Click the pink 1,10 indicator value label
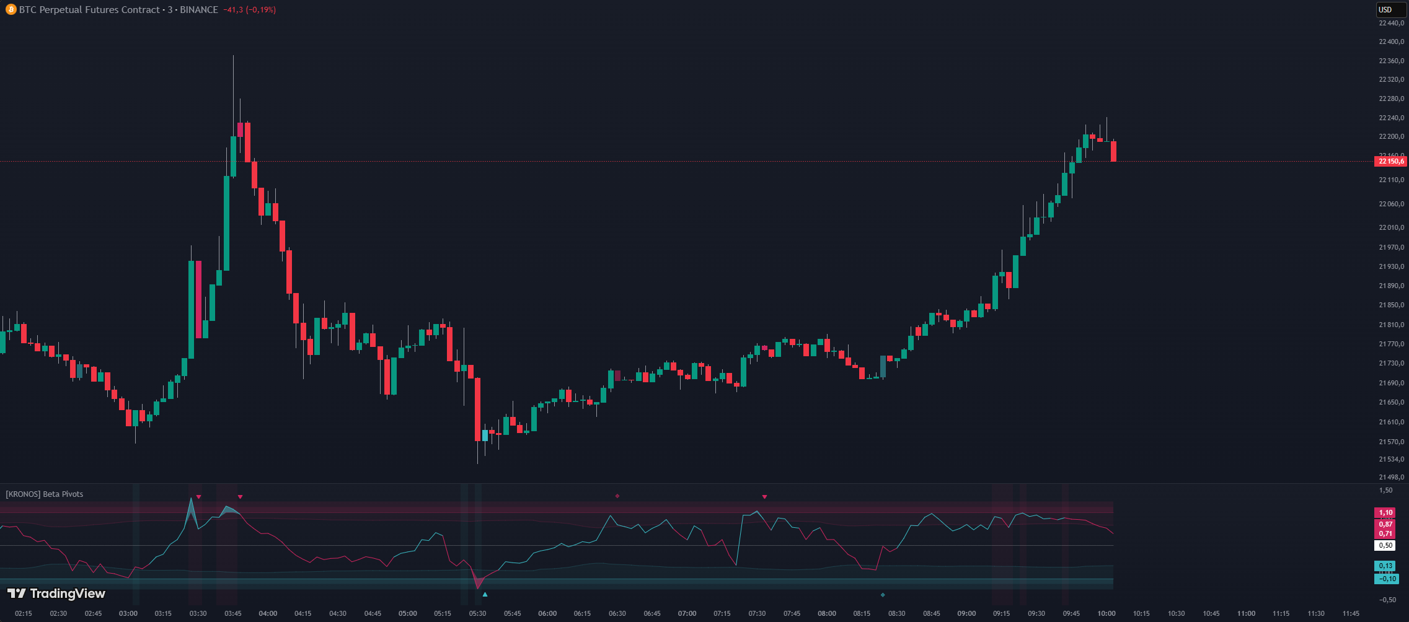The width and height of the screenshot is (1409, 622). coord(1385,513)
